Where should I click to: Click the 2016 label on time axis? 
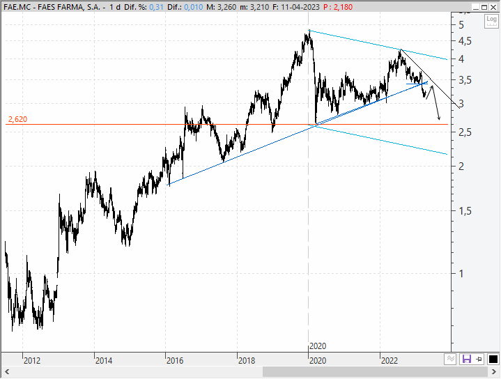(175, 361)
